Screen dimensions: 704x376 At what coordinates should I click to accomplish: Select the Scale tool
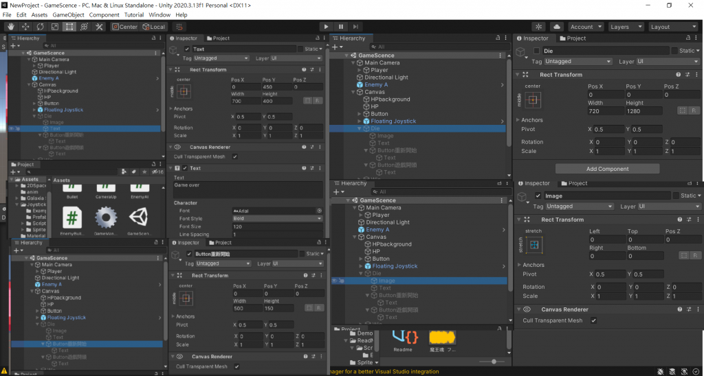(55, 27)
